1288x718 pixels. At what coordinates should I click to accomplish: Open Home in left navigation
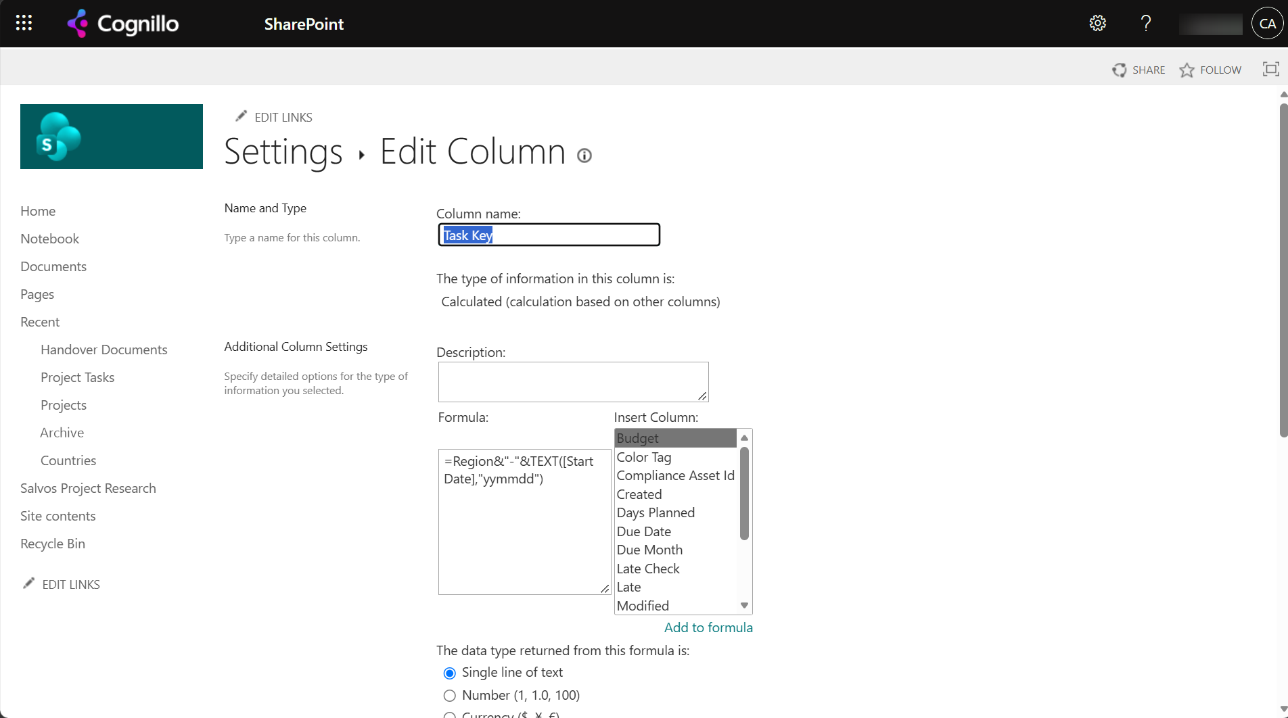tap(38, 211)
